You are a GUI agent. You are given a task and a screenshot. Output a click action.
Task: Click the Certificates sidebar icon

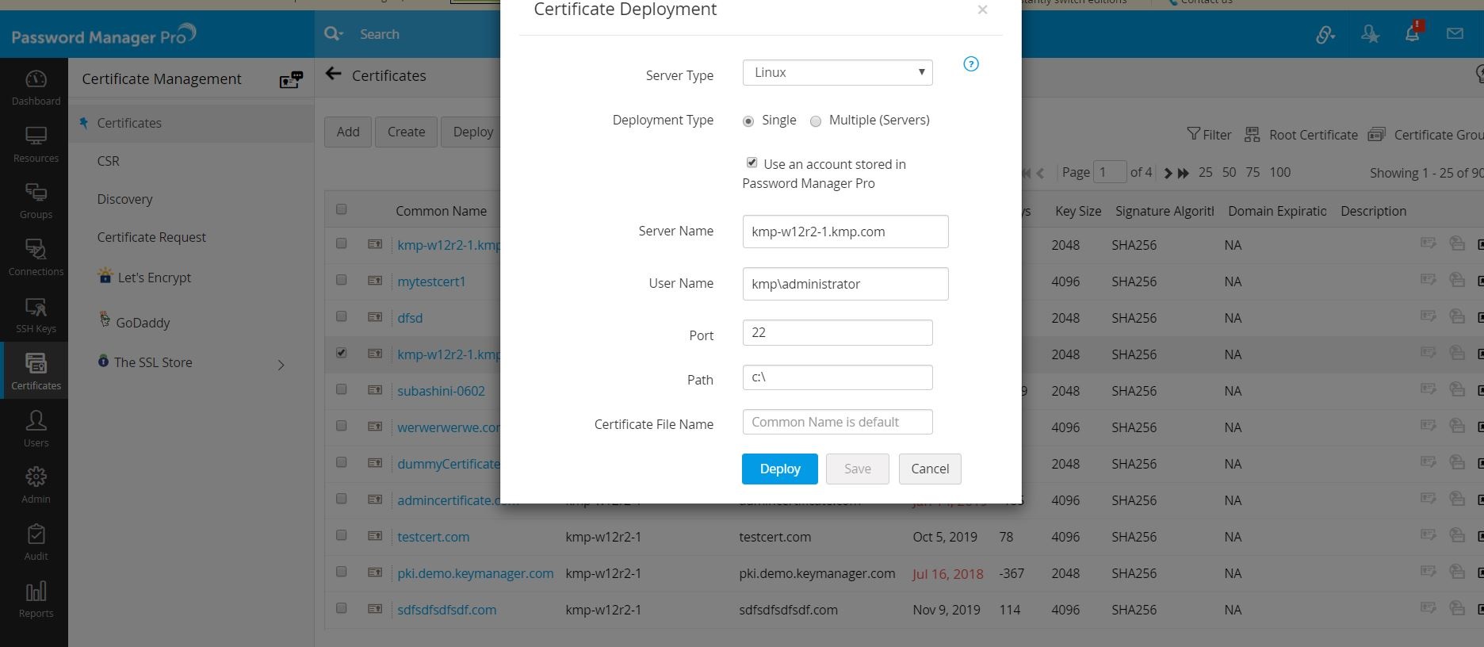(x=36, y=363)
